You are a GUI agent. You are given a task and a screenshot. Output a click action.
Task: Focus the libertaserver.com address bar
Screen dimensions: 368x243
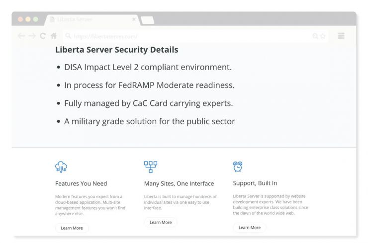[195, 36]
